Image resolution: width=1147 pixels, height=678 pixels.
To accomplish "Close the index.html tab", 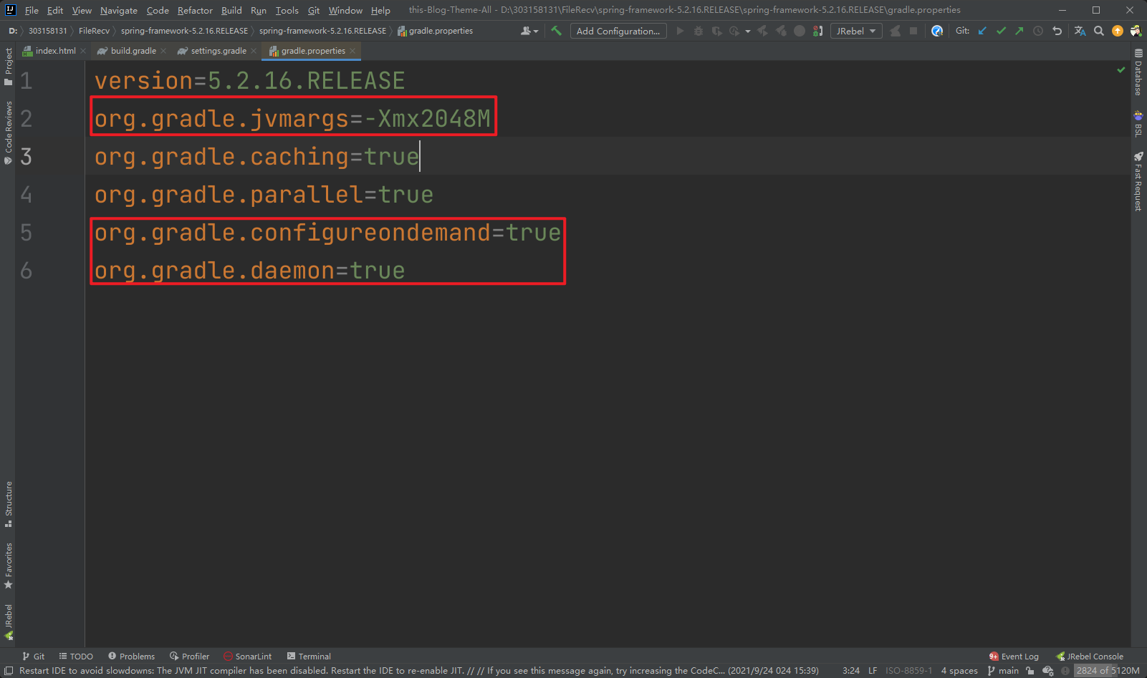I will pos(83,51).
